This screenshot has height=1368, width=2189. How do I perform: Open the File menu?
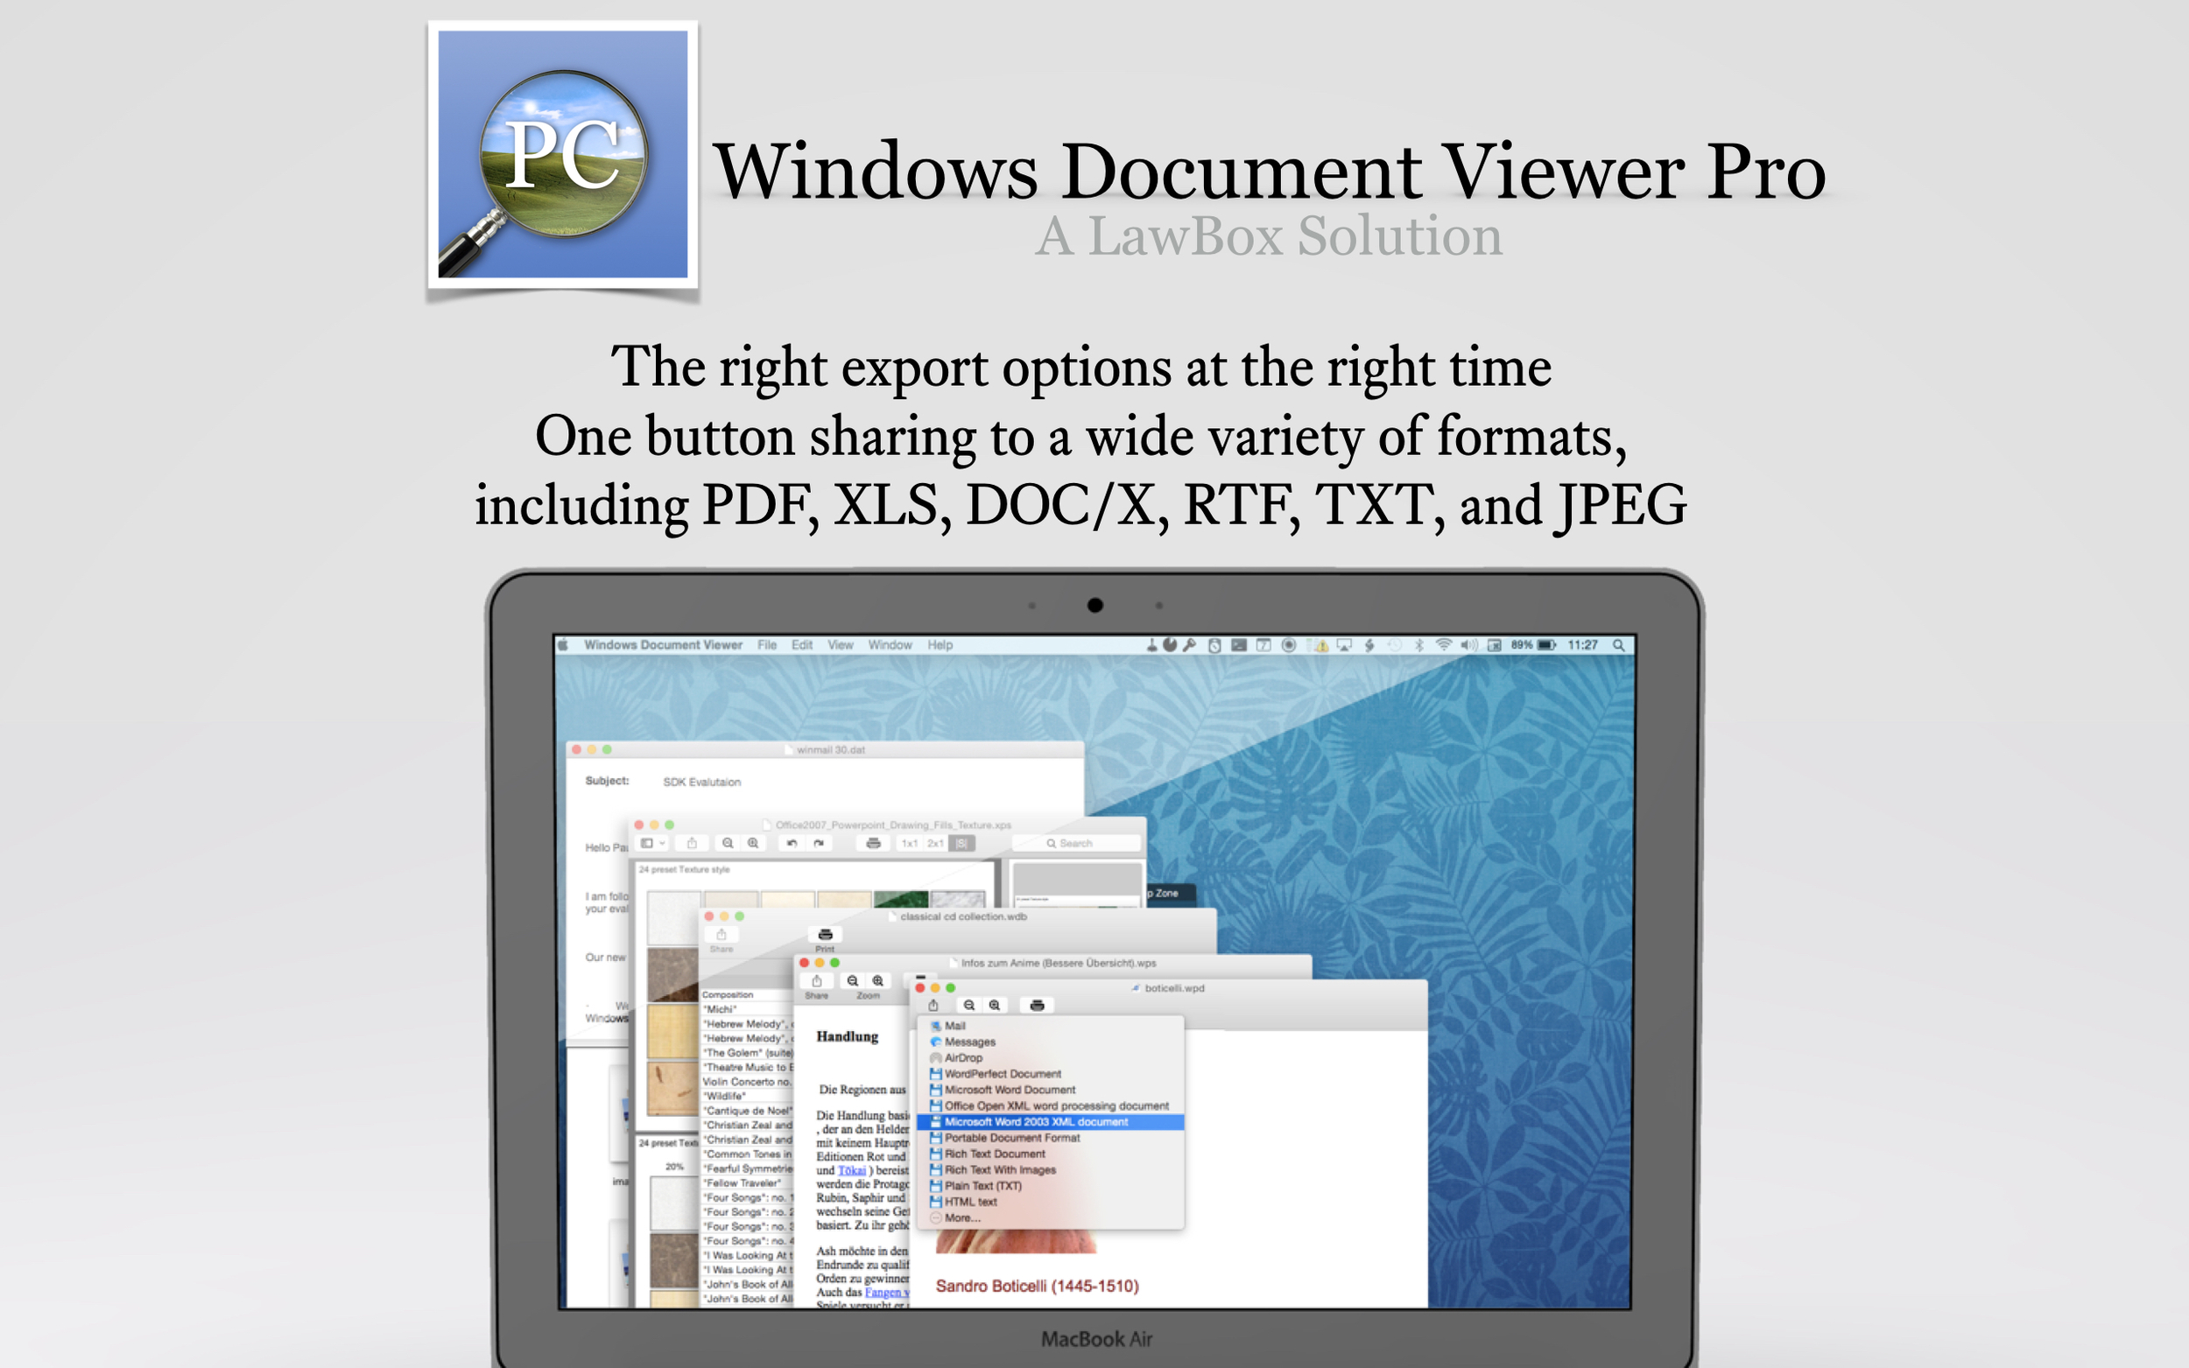point(767,645)
